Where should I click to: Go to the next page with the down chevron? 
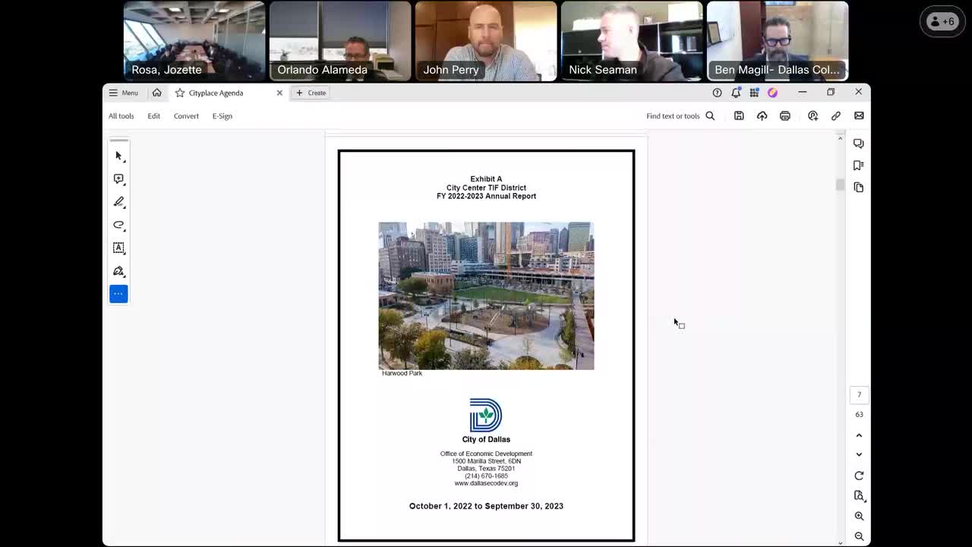pyautogui.click(x=859, y=454)
